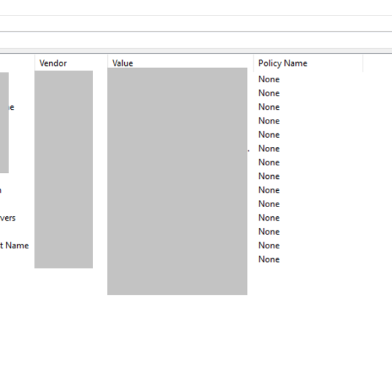The width and height of the screenshot is (392, 392).
Task: Click the thirteenth None policy entry
Action: (x=269, y=246)
